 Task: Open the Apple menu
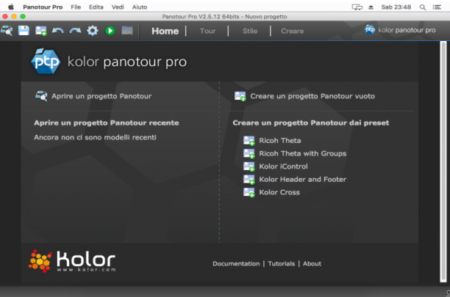tap(11, 7)
